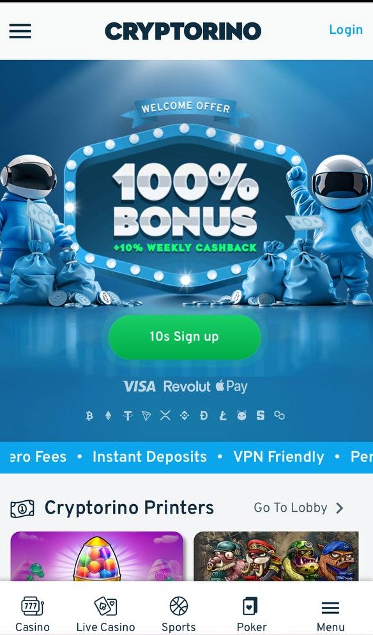Click the Tether currency icon
The height and width of the screenshot is (635, 373).
128,415
